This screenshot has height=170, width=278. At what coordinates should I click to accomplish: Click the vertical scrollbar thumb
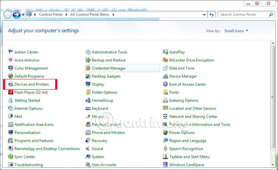click(x=272, y=97)
